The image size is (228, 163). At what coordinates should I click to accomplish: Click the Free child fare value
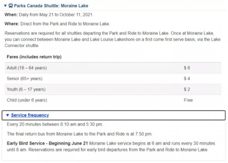pyautogui.click(x=188, y=100)
